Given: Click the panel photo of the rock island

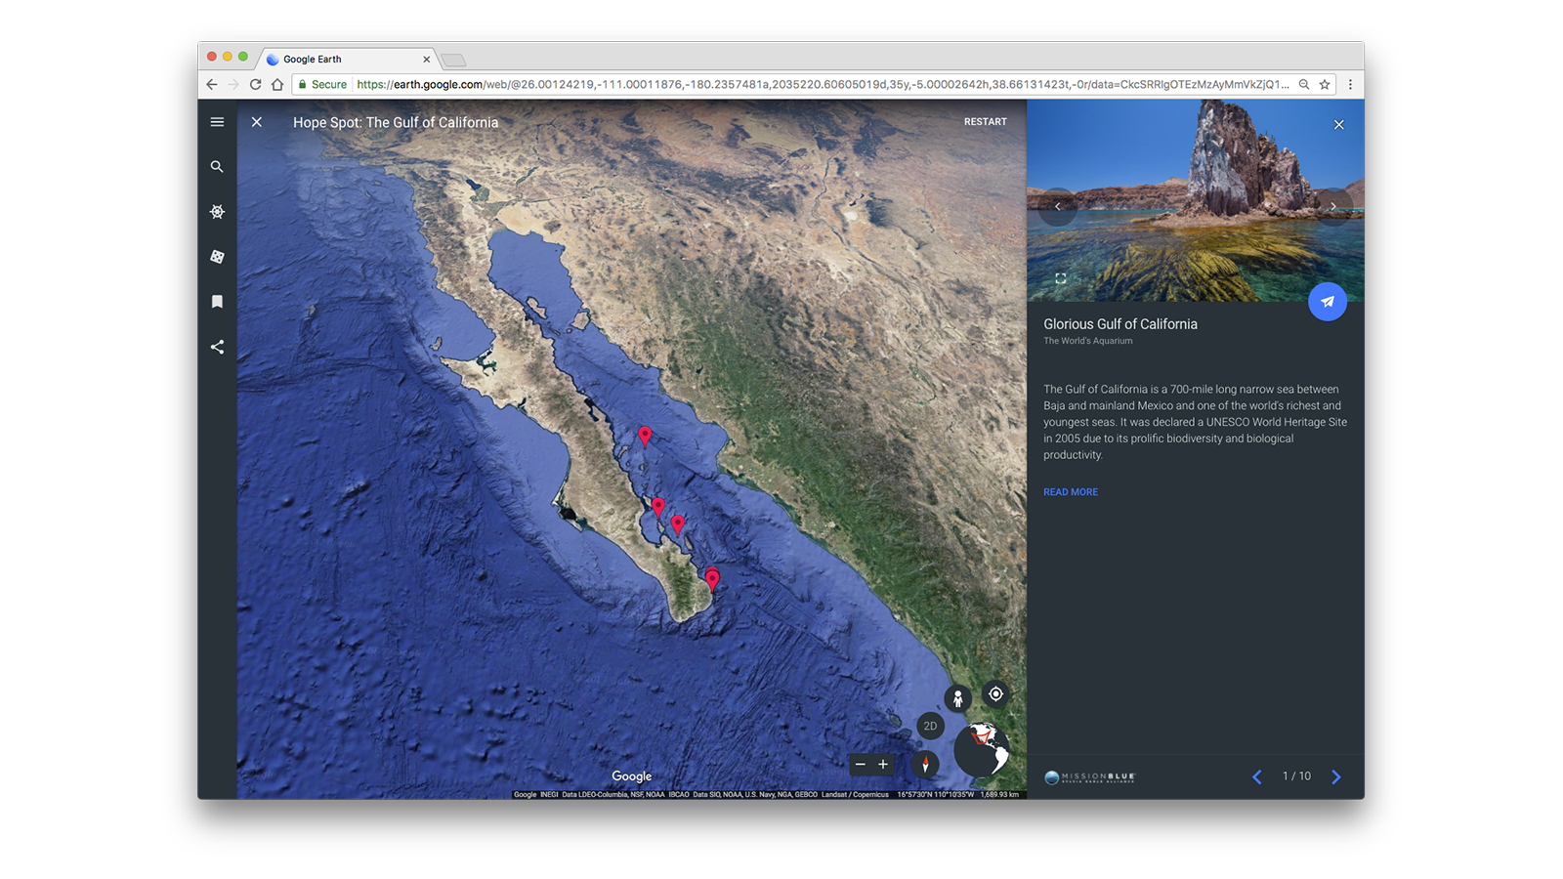Looking at the screenshot, I should click(x=1196, y=200).
